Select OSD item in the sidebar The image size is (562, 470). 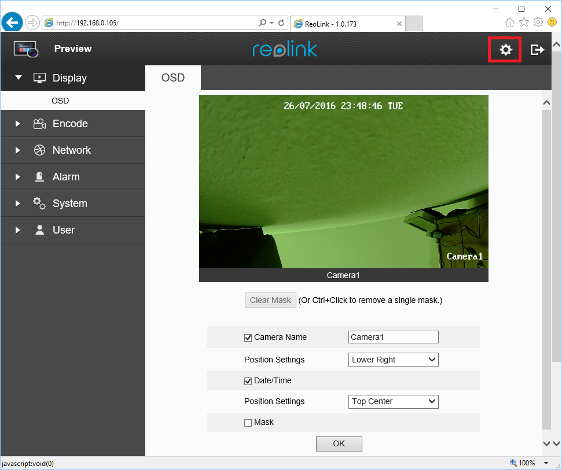coord(60,101)
